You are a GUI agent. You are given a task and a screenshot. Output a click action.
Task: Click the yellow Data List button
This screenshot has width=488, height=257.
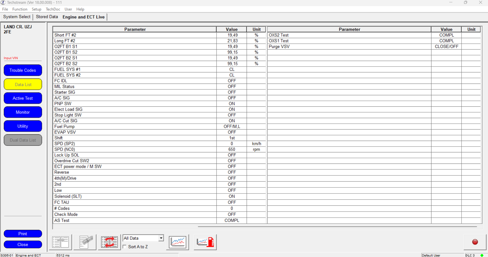(23, 84)
